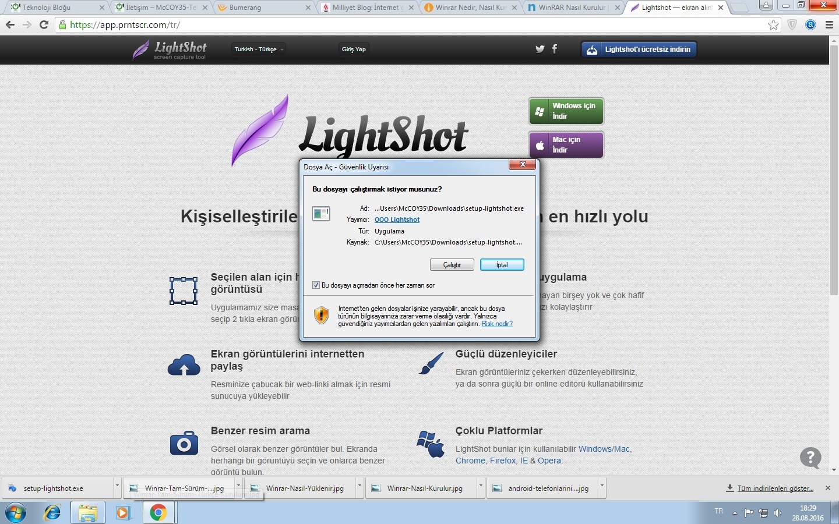Switch to the Winrar Nedir tab
This screenshot has width=839, height=524.
point(471,8)
